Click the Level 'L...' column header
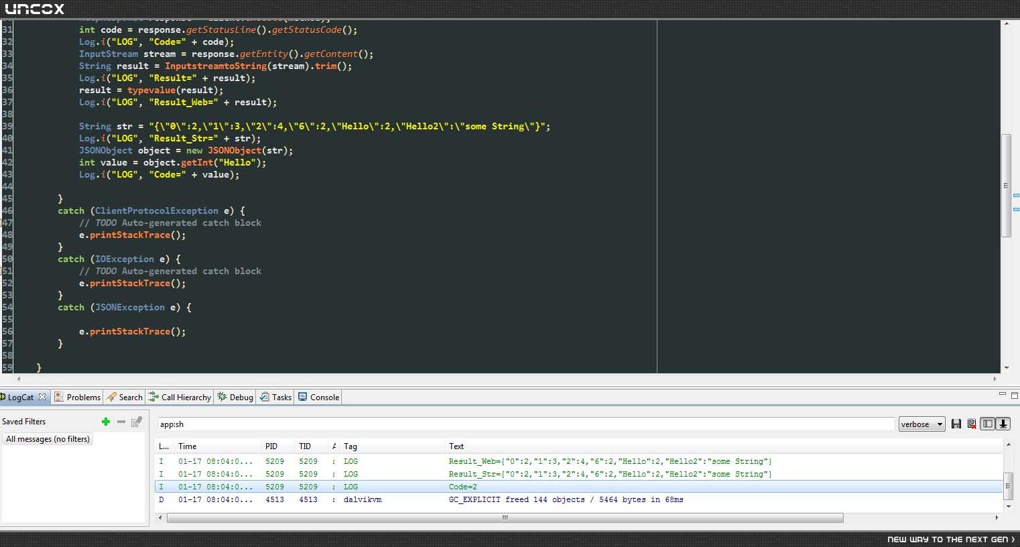This screenshot has width=1020, height=547. 164,446
